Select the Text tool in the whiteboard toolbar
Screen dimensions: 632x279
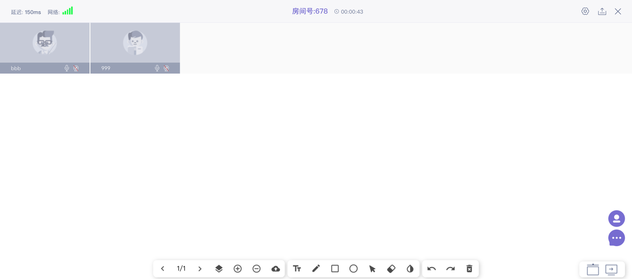pos(297,269)
